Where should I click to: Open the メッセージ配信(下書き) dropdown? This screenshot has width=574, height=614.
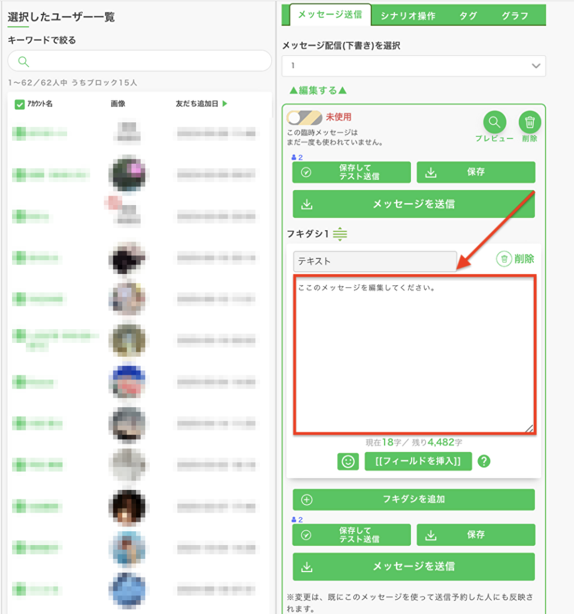413,66
